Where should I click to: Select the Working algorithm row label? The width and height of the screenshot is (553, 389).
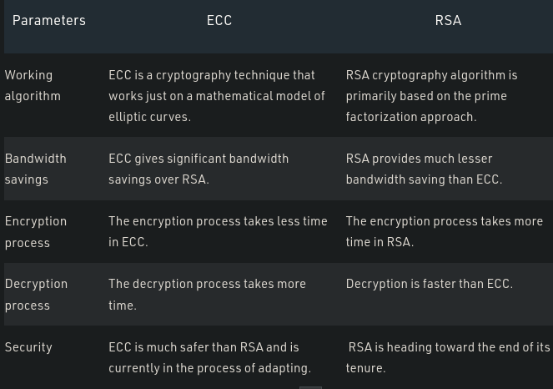point(33,85)
